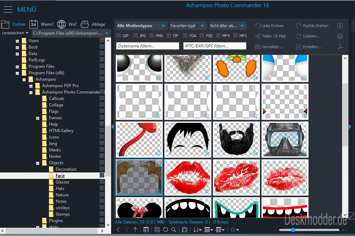Select the Decoration folder
The height and width of the screenshot is (236, 355).
(66, 169)
